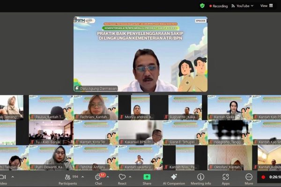
Task: Select the Paulus_Kantah participant tile
Action: (x=51, y=108)
